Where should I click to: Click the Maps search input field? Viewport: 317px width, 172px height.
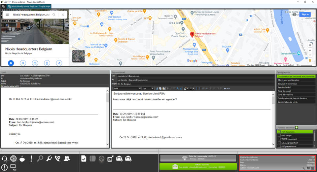coord(31,15)
